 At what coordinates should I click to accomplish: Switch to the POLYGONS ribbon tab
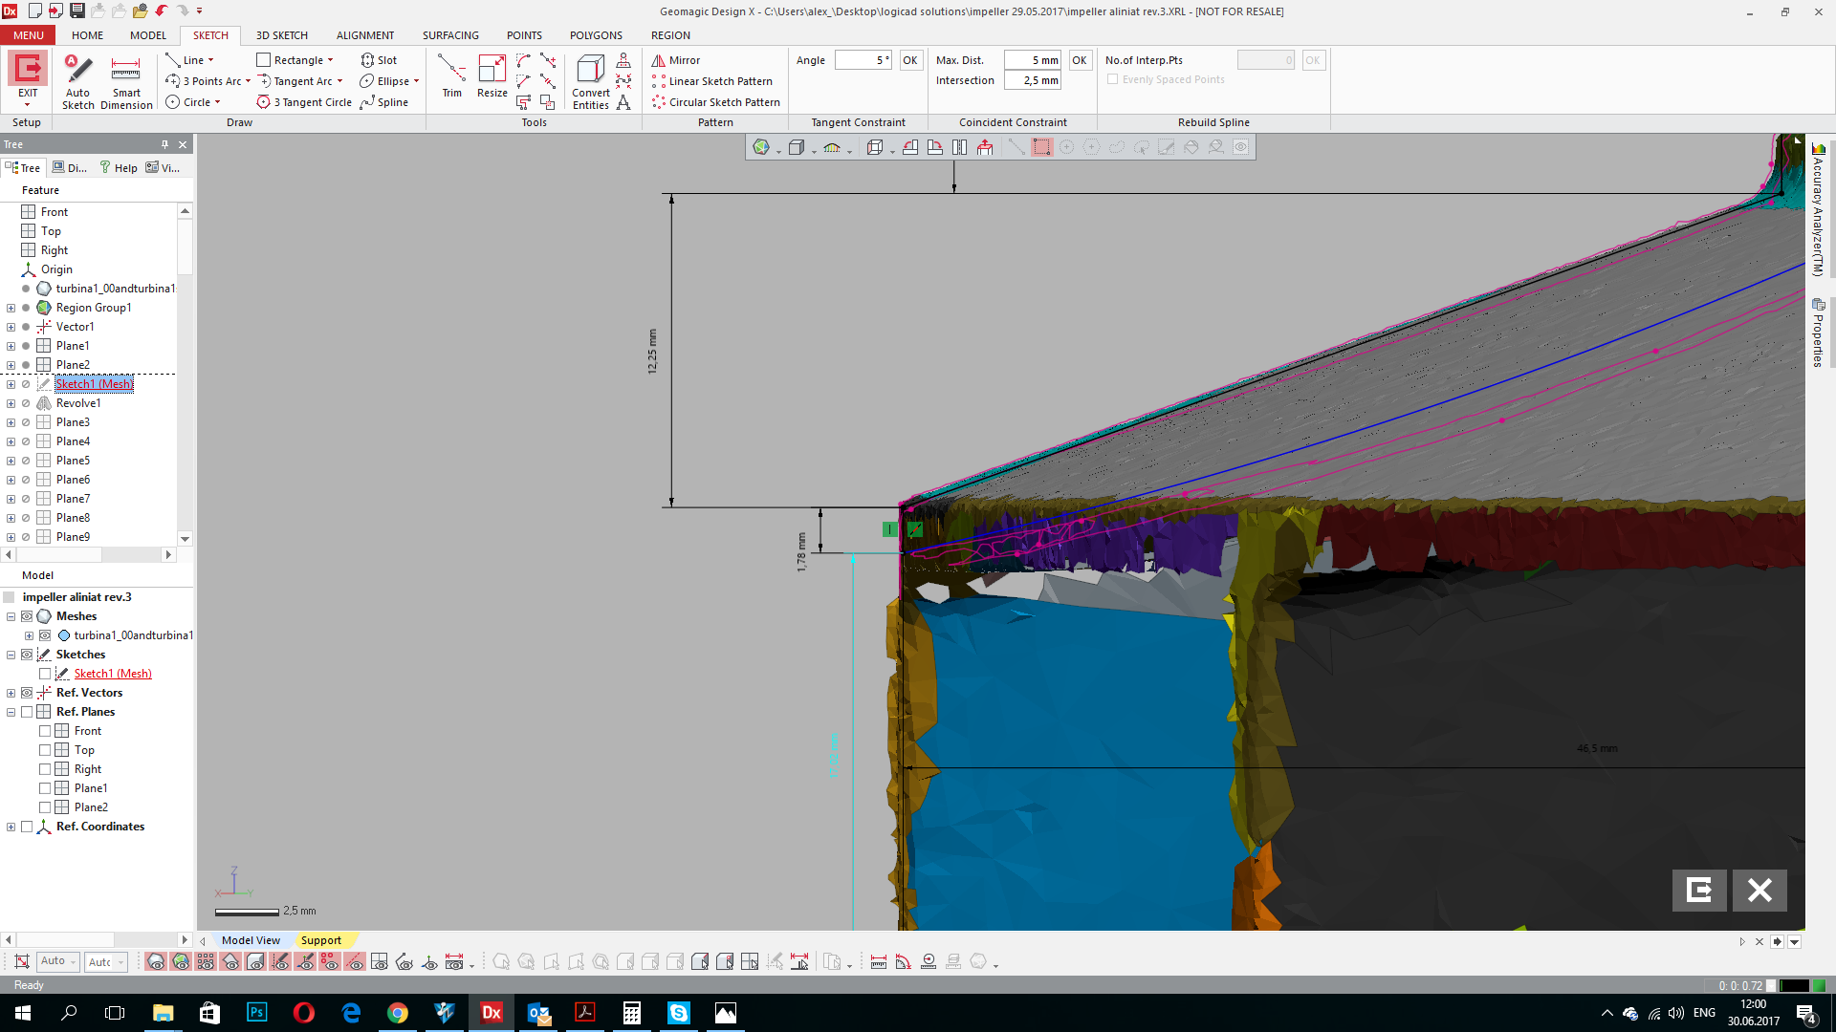pyautogui.click(x=596, y=35)
